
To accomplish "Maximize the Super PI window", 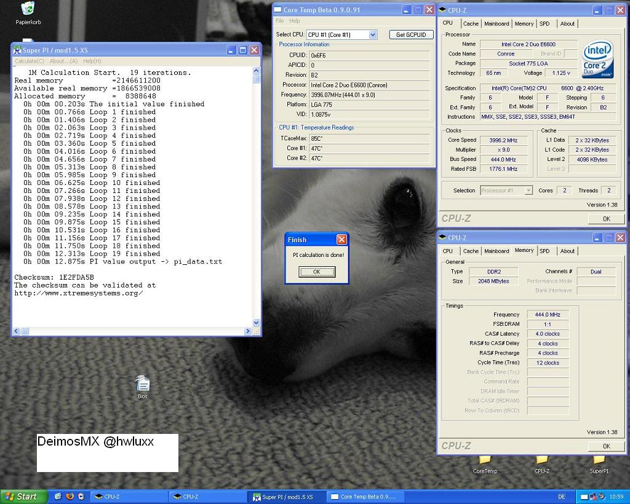I will coord(242,50).
